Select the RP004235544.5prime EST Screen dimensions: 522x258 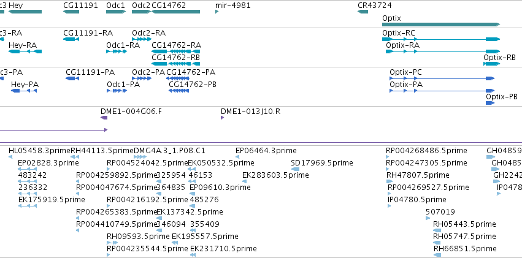(x=108, y=255)
